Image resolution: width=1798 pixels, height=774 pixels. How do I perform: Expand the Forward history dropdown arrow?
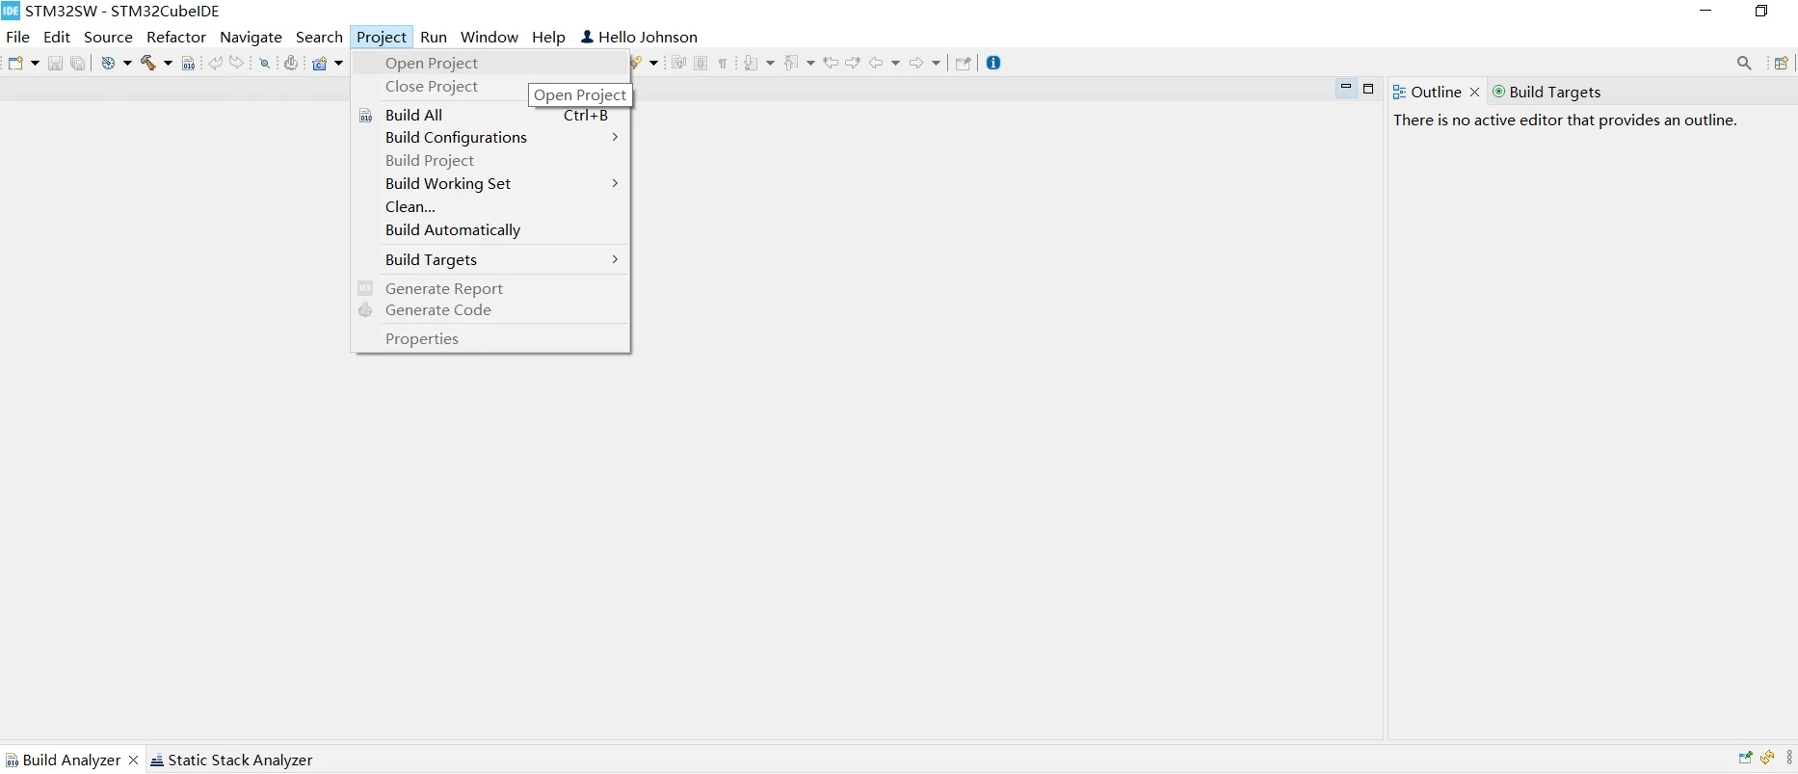pyautogui.click(x=936, y=64)
